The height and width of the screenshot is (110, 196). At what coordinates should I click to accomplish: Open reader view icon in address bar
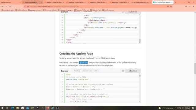coord(168,6)
